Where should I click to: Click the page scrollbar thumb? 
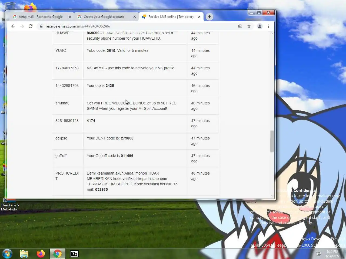(x=272, y=141)
